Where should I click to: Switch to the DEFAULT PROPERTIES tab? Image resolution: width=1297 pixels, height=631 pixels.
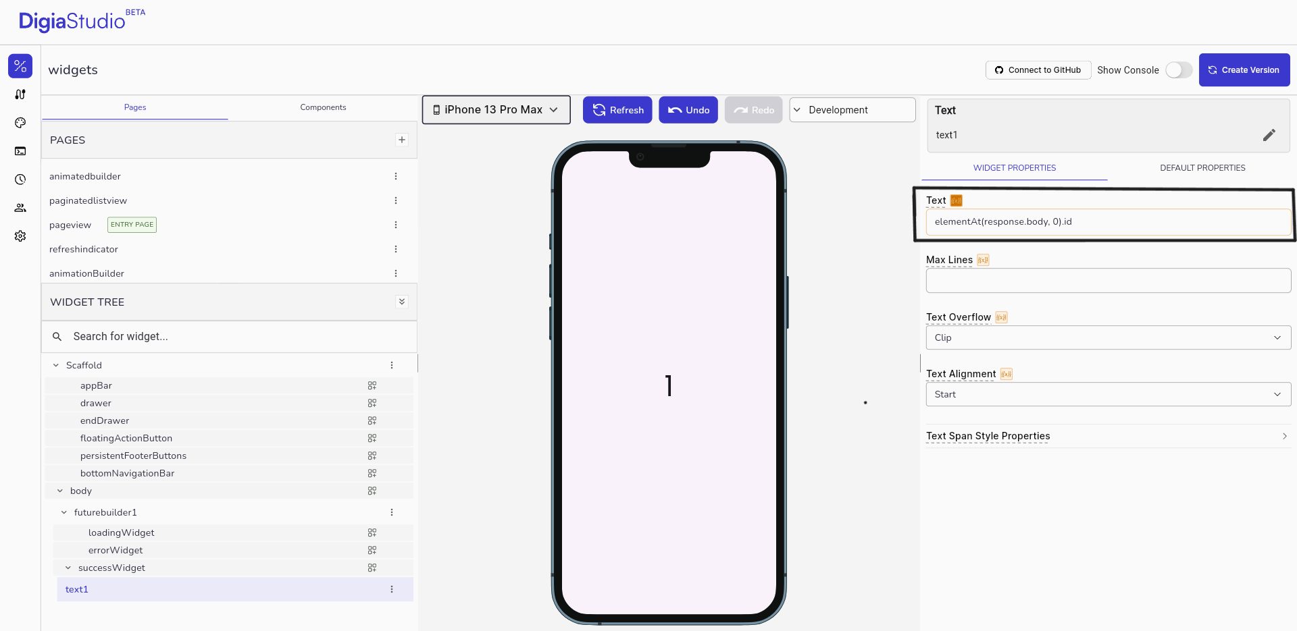pos(1202,168)
